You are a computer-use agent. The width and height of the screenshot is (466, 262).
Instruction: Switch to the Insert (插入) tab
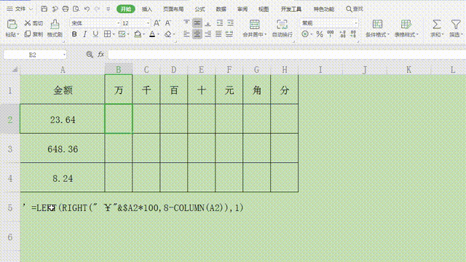[147, 9]
